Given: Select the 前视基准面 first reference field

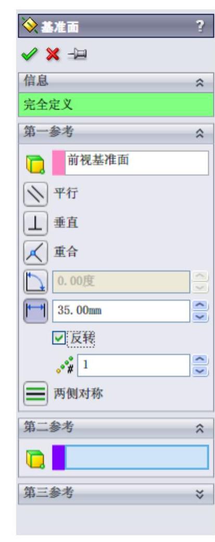Looking at the screenshot, I should point(130,163).
